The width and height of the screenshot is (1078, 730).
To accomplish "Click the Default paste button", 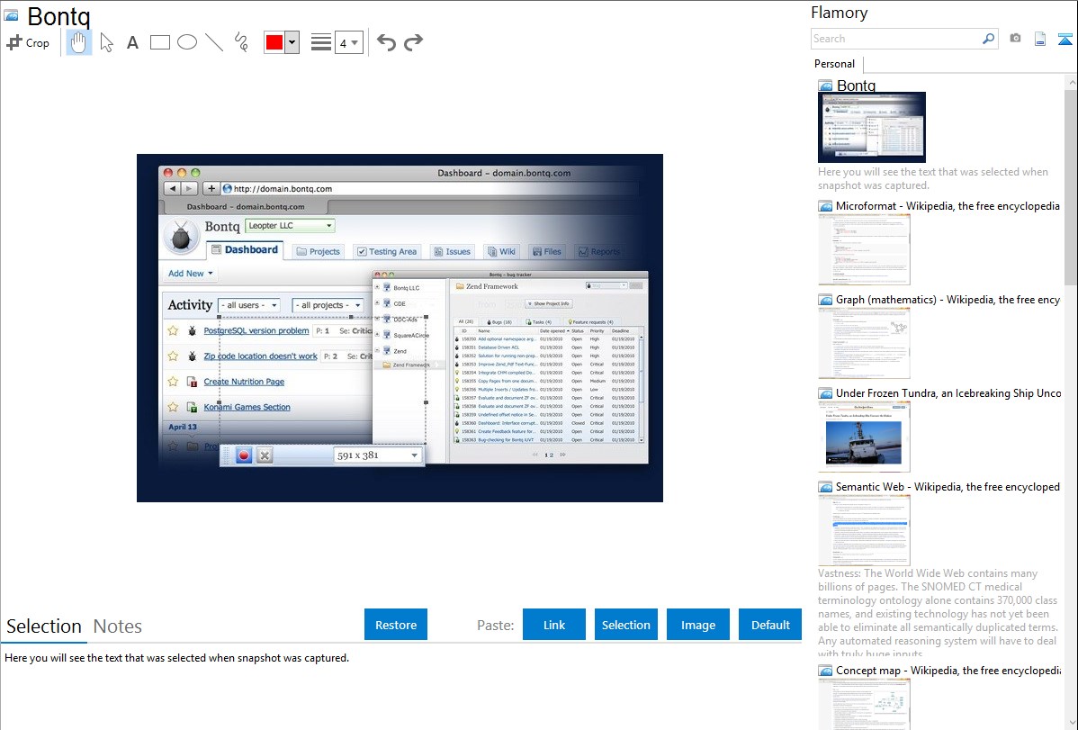I will tap(770, 625).
